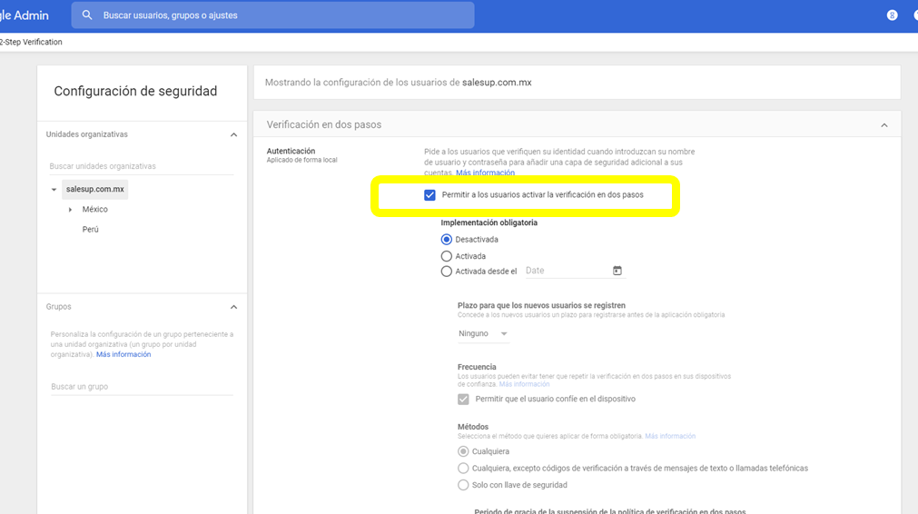Collapse the Grupos section
The image size is (918, 514).
[233, 307]
